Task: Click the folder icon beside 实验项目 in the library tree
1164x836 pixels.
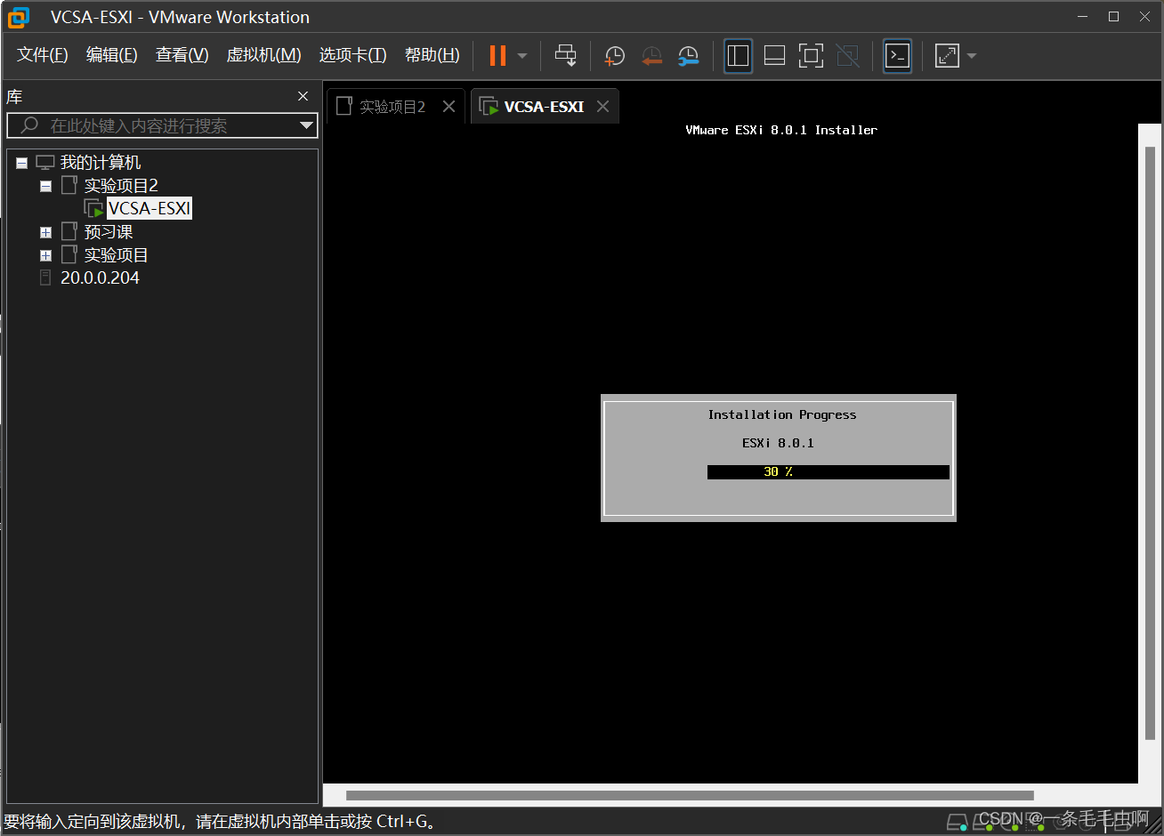Action: [x=69, y=254]
